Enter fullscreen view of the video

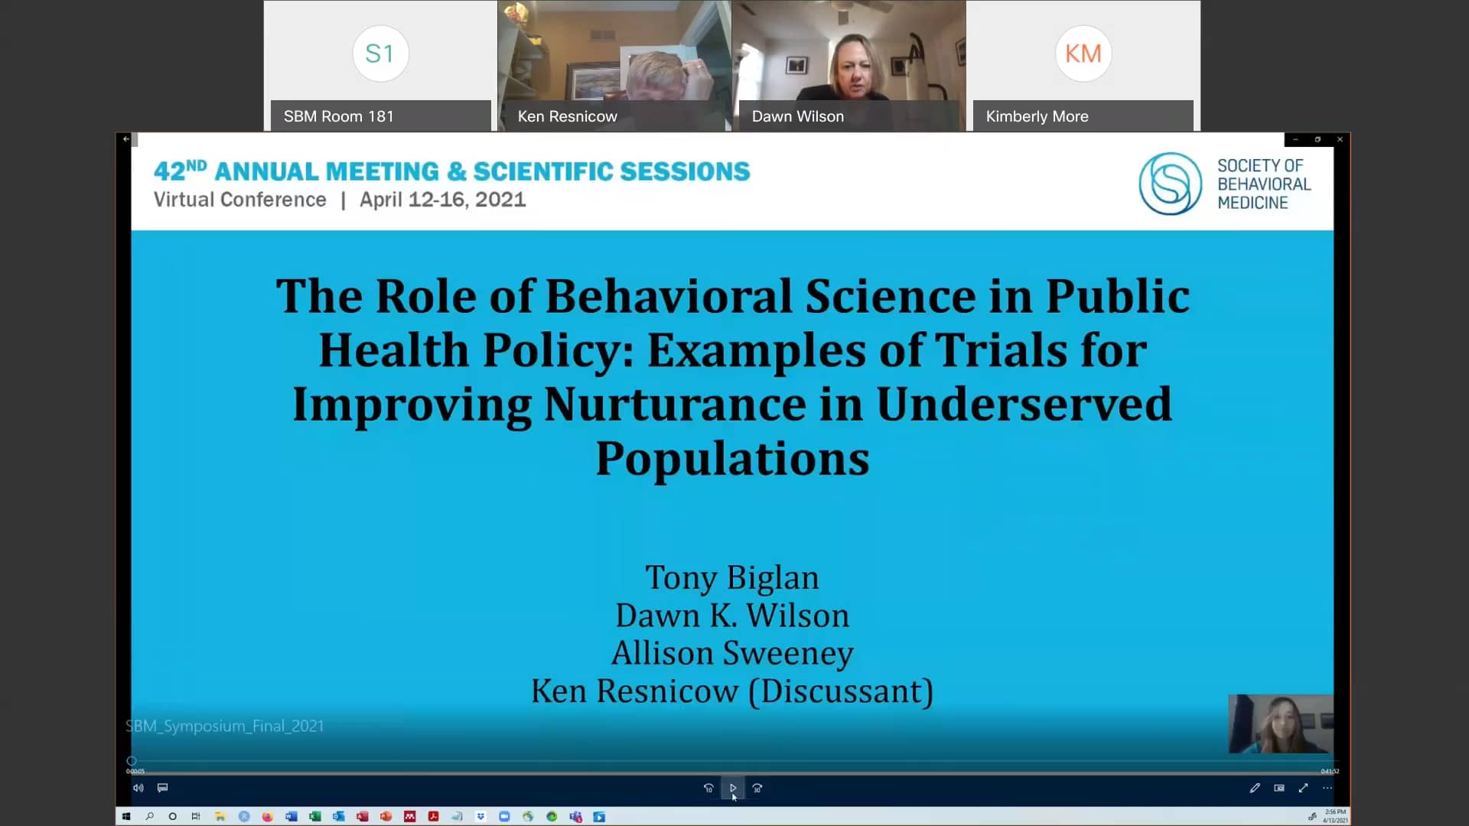1304,787
